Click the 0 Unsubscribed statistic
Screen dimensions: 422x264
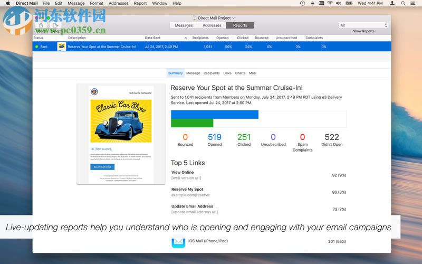(273, 140)
